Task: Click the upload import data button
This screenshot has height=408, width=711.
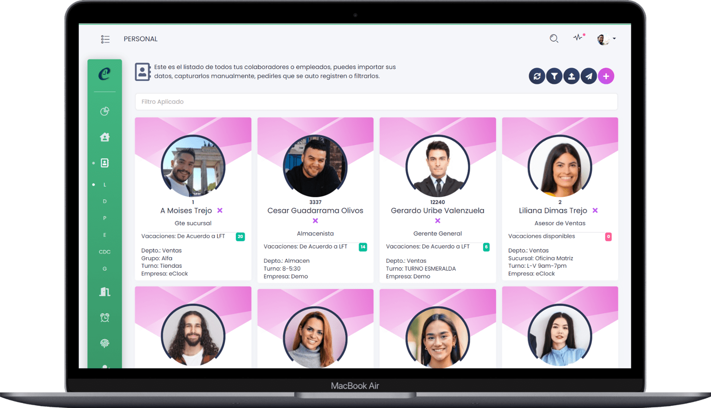Action: coord(571,76)
